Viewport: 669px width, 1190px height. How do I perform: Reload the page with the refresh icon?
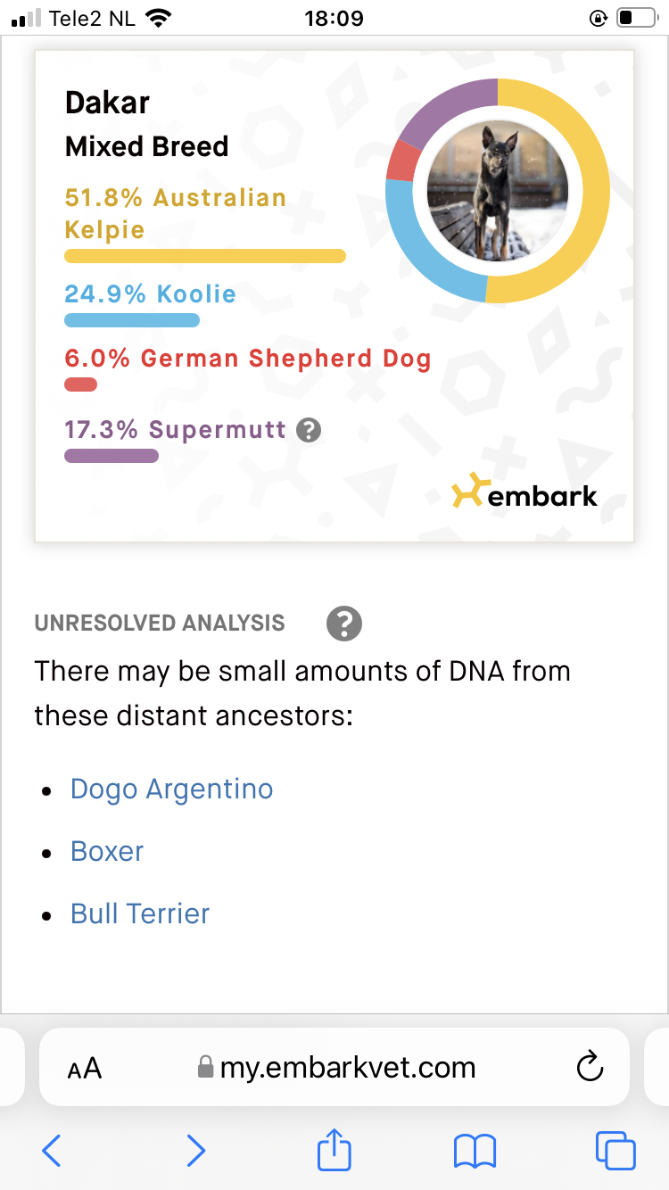point(591,1067)
